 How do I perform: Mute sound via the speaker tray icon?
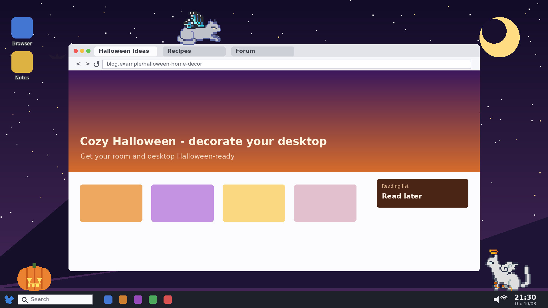click(x=496, y=299)
